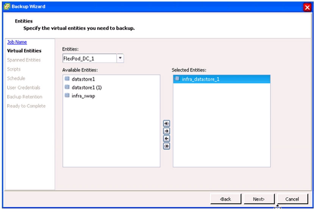Screen dimensions: 314x219
Task: Select the Schedule wizard step
Action: (16, 78)
